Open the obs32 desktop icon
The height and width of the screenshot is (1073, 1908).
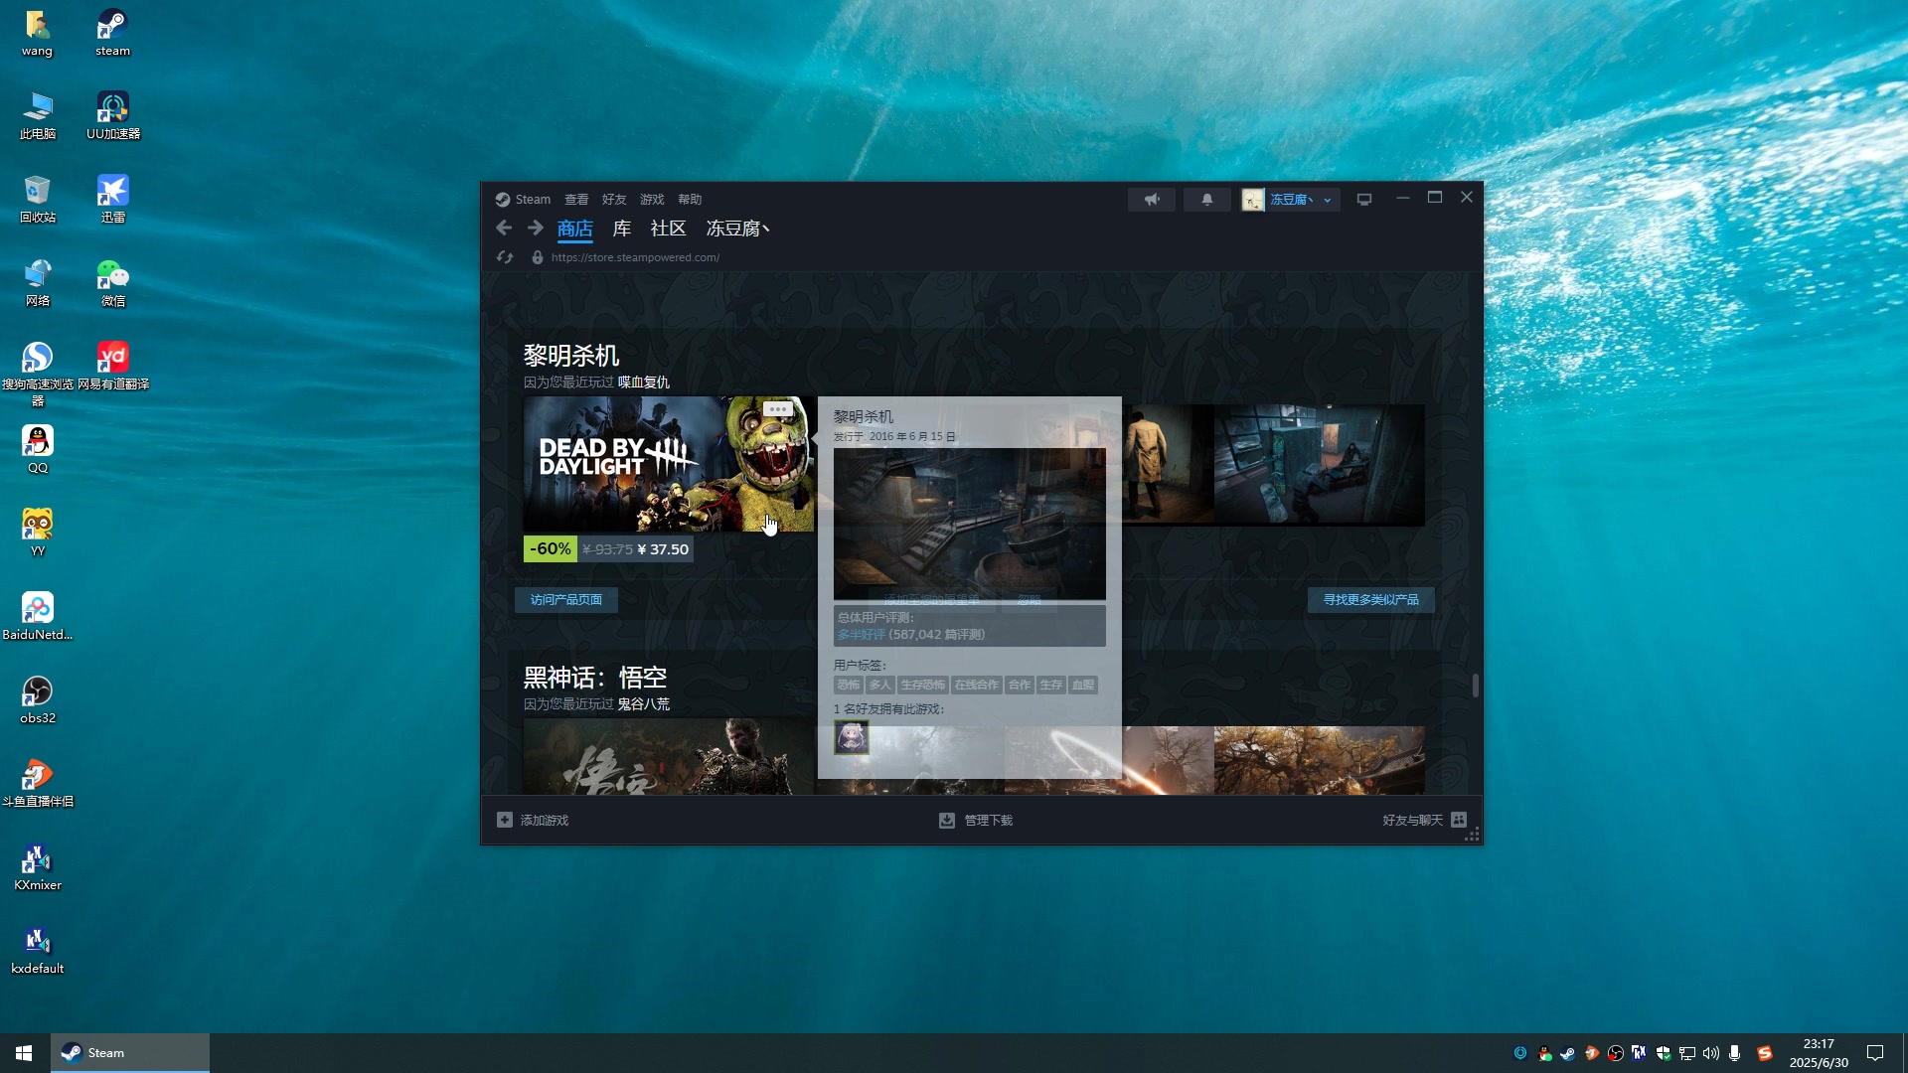tap(38, 700)
